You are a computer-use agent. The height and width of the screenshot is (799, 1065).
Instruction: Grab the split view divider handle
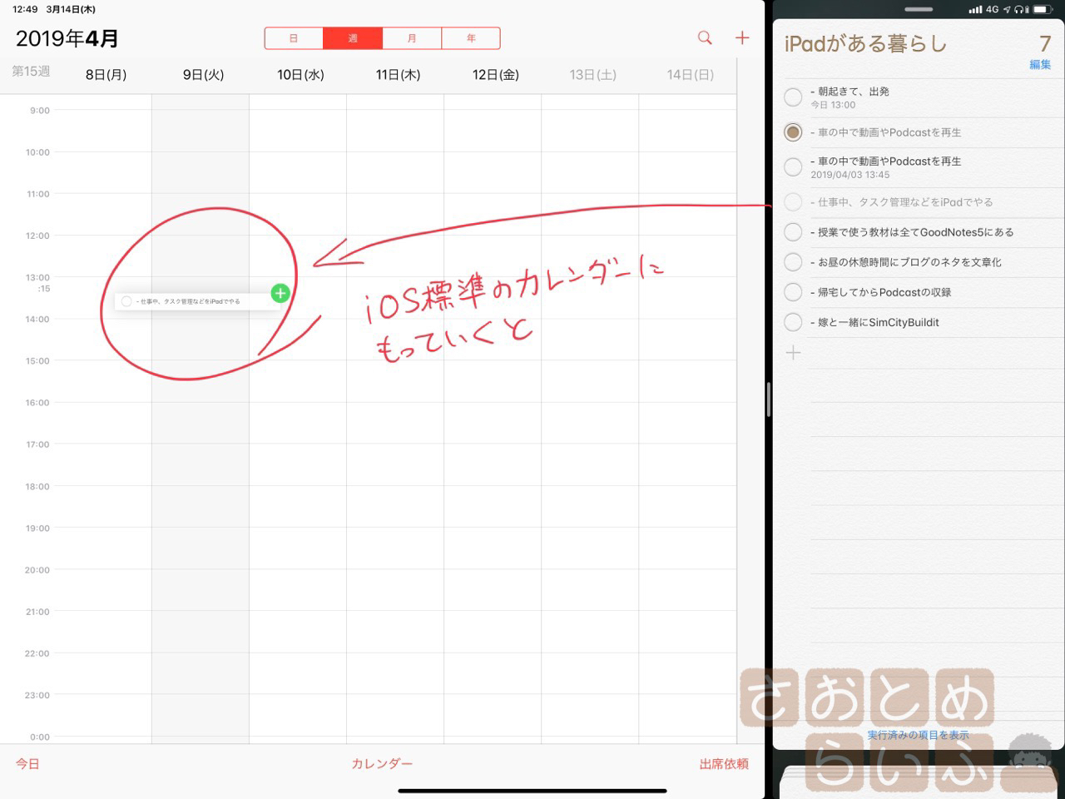pos(768,399)
